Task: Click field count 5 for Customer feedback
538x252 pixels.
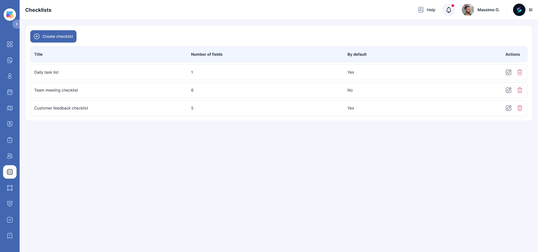Action: (192, 108)
